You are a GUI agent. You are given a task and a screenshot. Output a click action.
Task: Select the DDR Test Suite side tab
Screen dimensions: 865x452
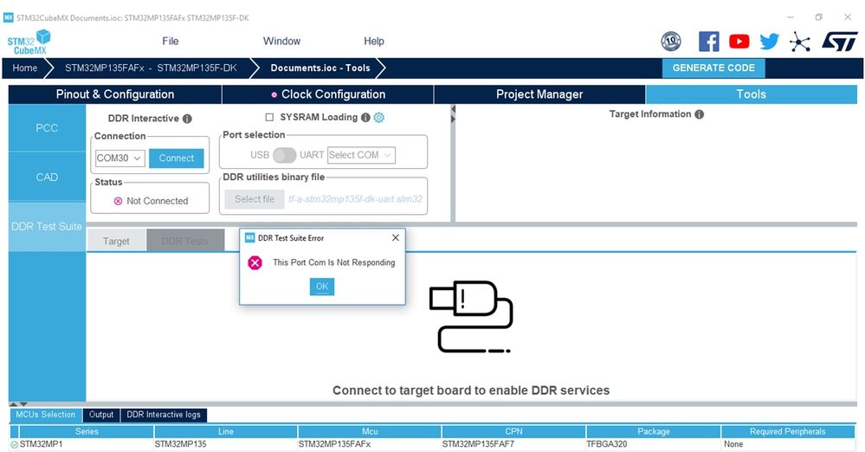coord(47,227)
